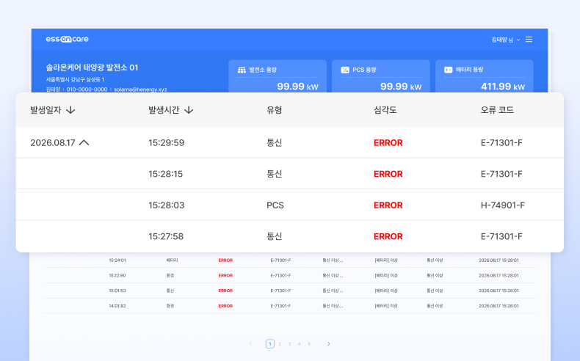Click ERROR in the 15:12:90 row
Image resolution: width=580 pixels, height=361 pixels.
click(225, 276)
